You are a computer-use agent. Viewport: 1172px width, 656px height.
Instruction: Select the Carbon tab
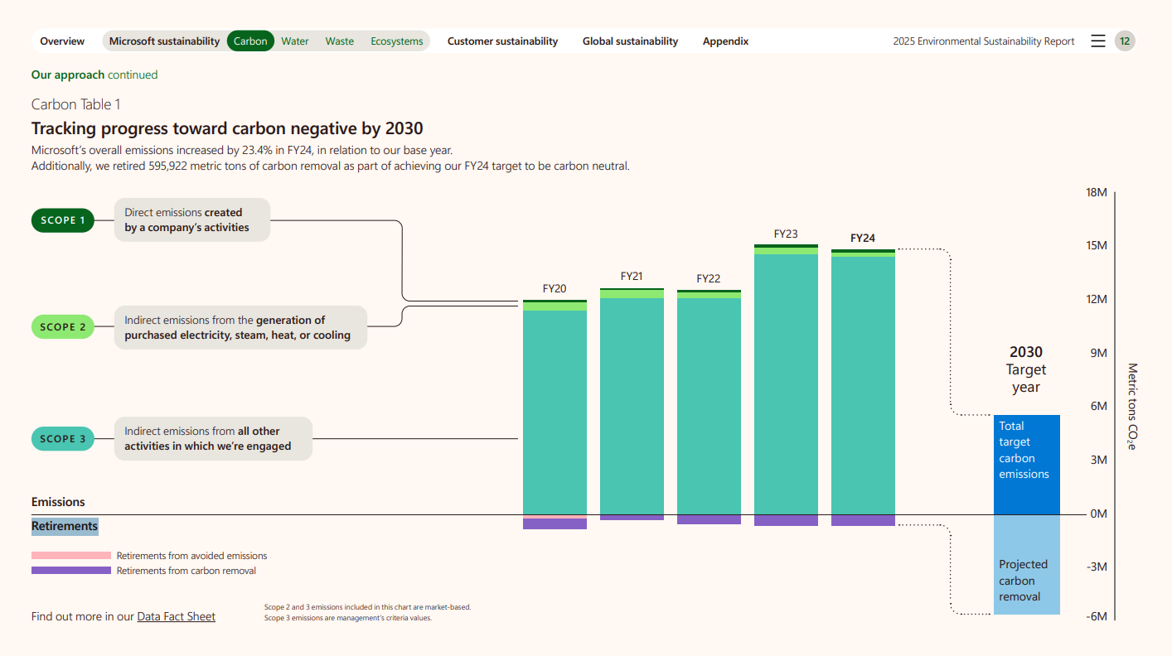(250, 41)
